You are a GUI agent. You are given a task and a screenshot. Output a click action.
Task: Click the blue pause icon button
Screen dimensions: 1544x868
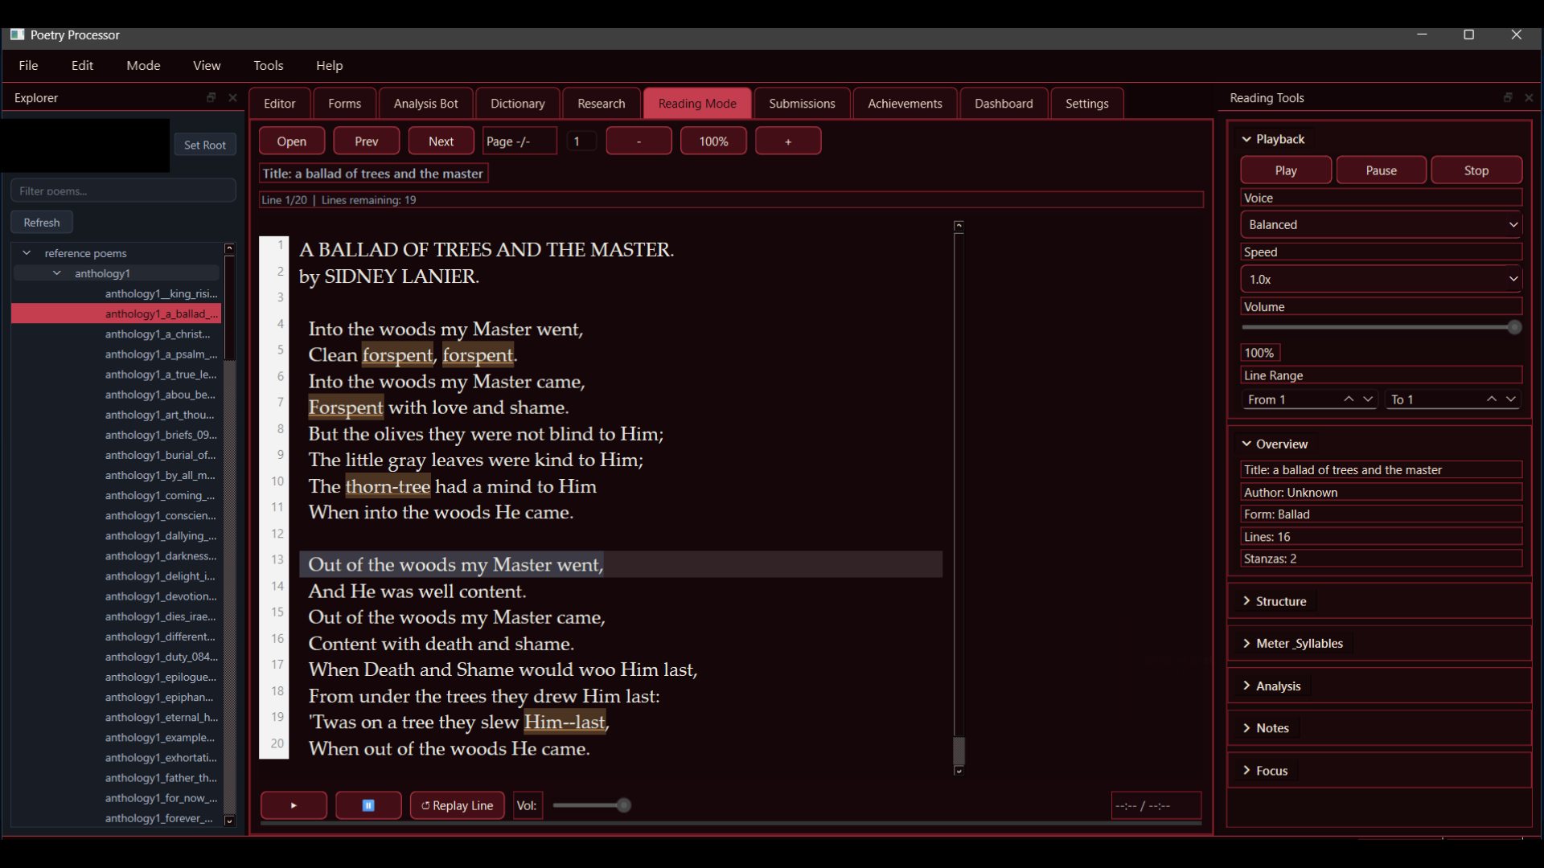pos(368,805)
